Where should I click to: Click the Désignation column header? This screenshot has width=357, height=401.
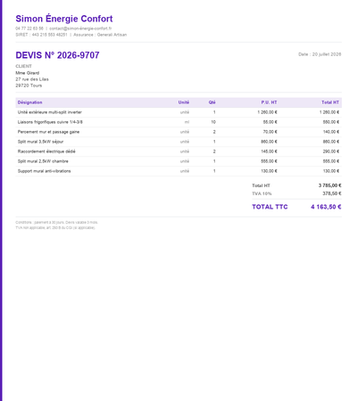(x=29, y=102)
